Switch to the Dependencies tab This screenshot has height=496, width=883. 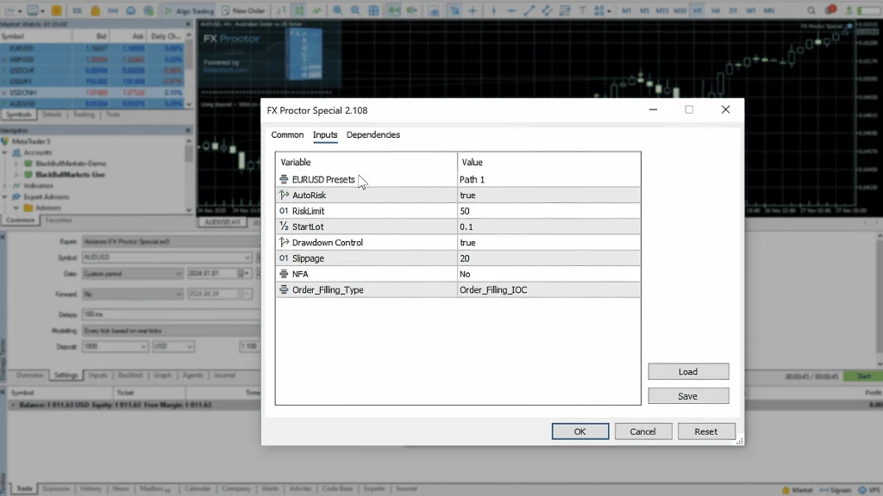tap(373, 135)
